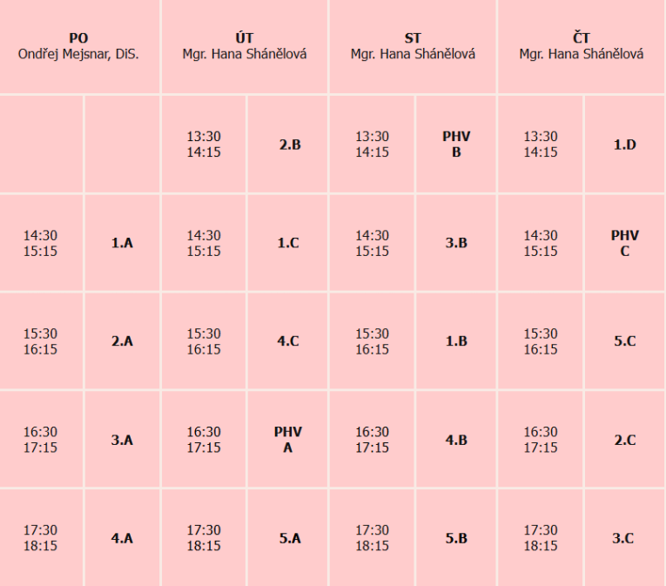Click the 1.B class cell
Image resolution: width=666 pixels, height=586 pixels.
(x=456, y=341)
